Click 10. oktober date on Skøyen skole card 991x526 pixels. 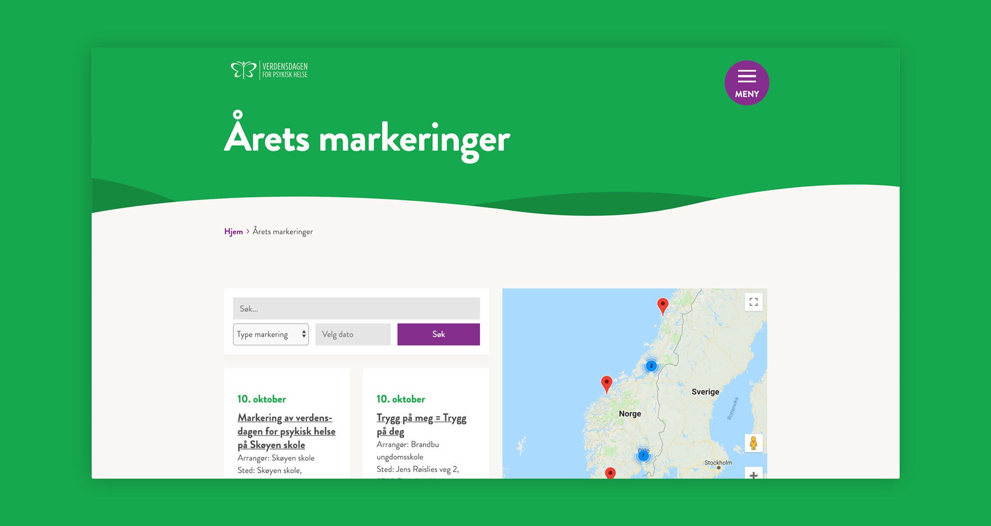(262, 399)
